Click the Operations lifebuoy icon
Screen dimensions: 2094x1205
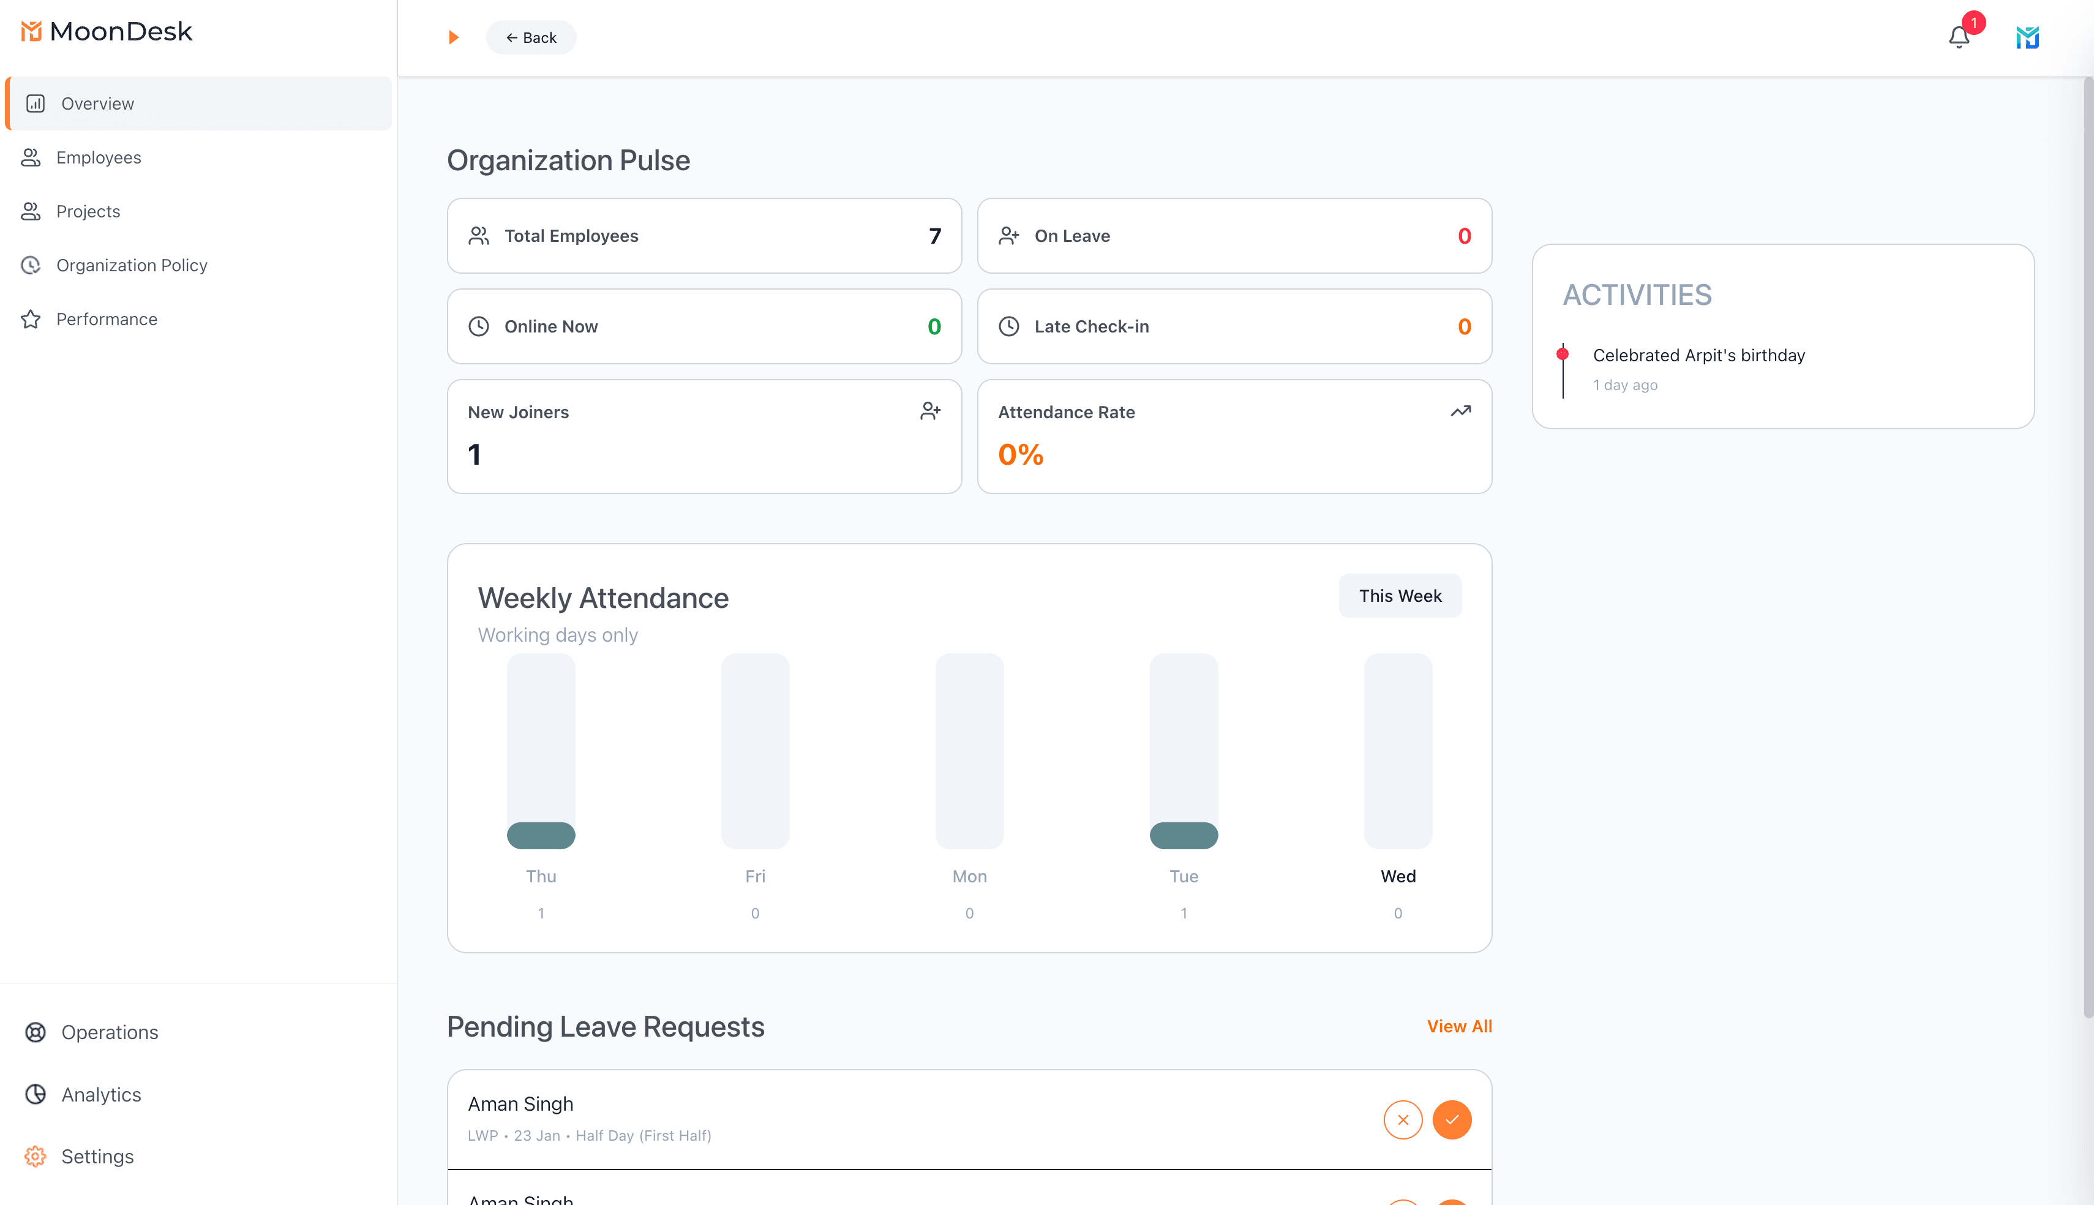(x=35, y=1032)
